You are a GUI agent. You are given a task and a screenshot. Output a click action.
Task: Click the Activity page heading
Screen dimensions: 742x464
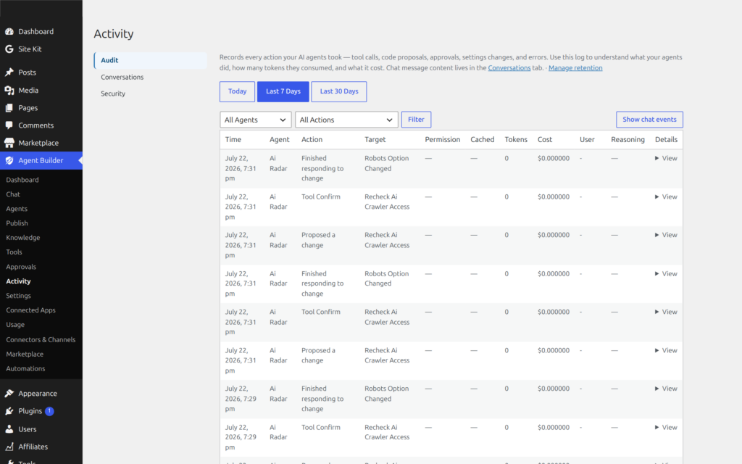(x=114, y=33)
